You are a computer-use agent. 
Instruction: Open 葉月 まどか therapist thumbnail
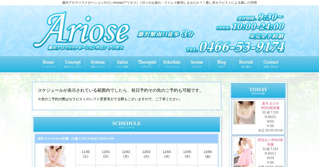(244, 112)
